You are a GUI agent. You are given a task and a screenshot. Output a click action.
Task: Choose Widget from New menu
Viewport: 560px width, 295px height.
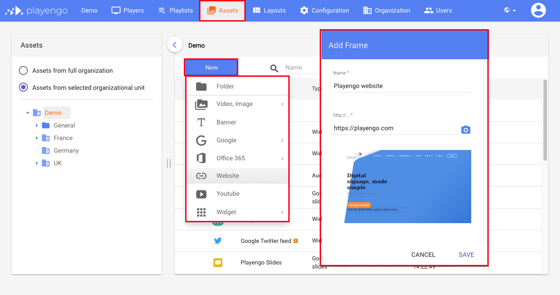pyautogui.click(x=237, y=212)
